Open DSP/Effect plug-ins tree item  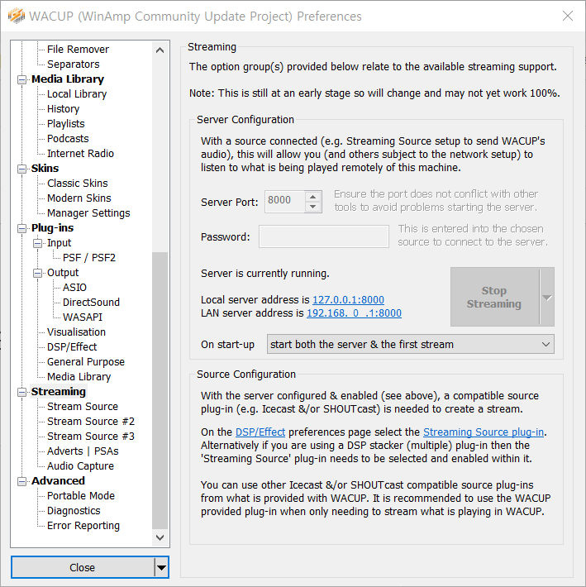click(72, 347)
